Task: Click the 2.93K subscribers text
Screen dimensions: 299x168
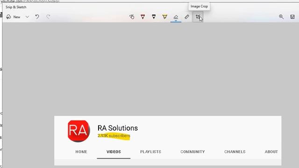Action: pos(114,136)
